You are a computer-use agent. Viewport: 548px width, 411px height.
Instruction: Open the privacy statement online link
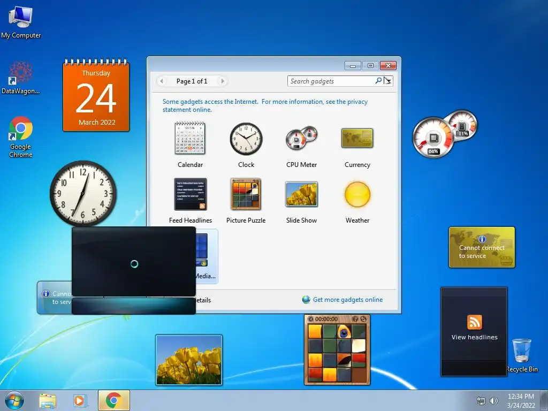point(265,105)
